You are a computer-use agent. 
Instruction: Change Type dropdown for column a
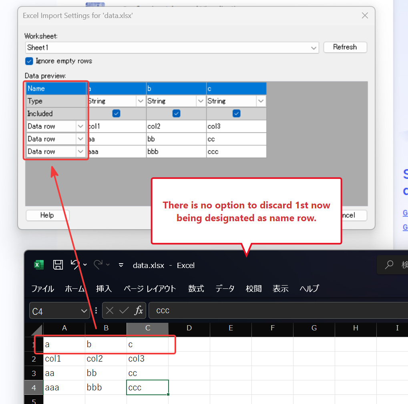tap(141, 101)
